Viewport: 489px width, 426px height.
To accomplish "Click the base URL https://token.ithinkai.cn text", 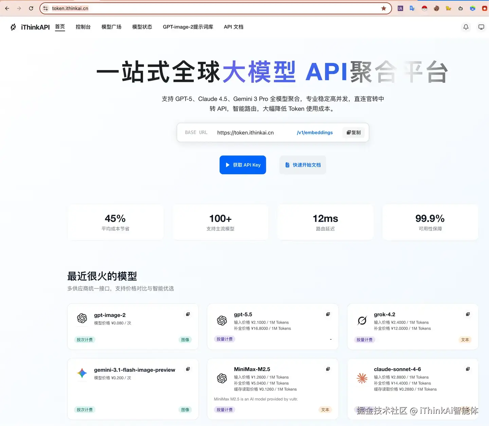I will click(x=245, y=132).
